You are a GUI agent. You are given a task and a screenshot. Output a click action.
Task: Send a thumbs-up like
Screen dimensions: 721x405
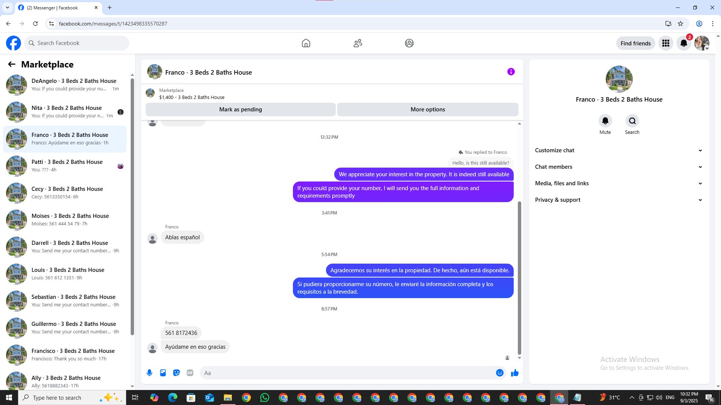[515, 373]
